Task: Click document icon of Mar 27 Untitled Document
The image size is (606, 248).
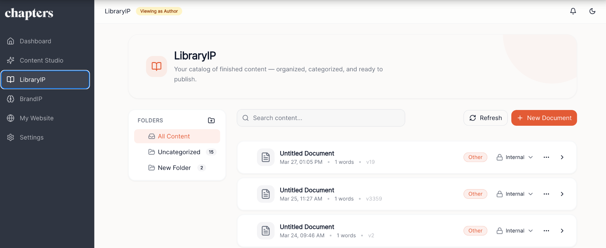Action: (x=266, y=157)
